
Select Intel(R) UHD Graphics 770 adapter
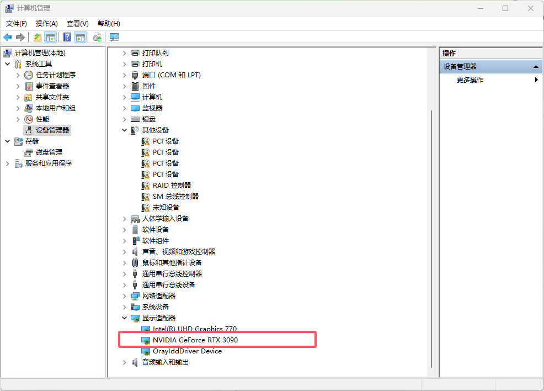click(195, 329)
